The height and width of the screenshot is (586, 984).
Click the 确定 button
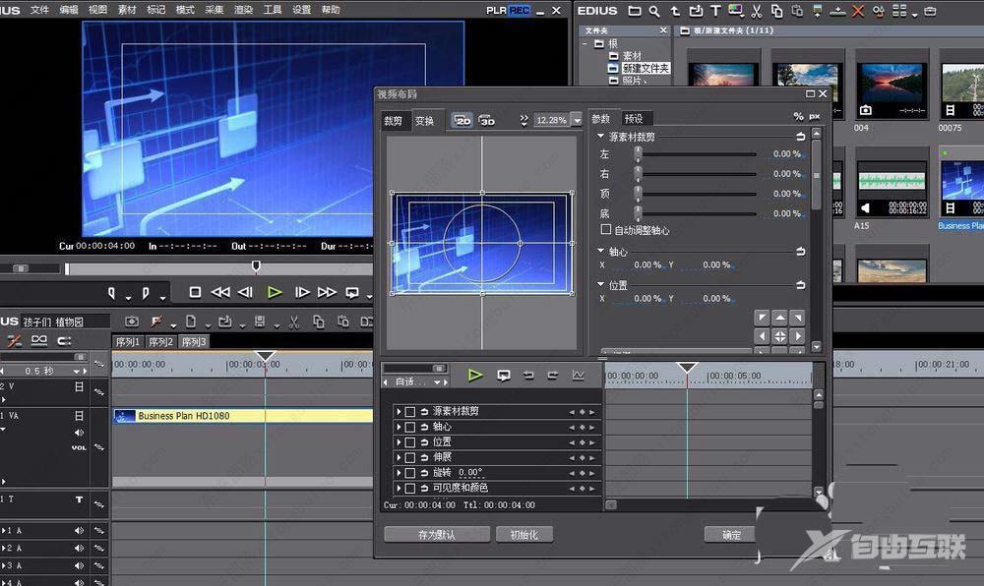[732, 535]
